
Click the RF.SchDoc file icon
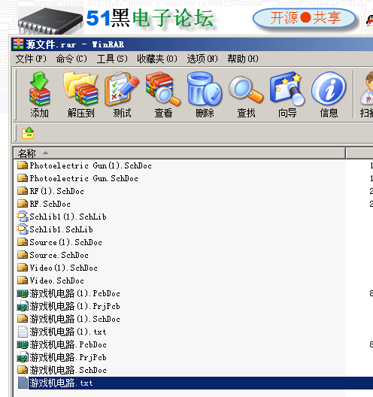click(23, 204)
